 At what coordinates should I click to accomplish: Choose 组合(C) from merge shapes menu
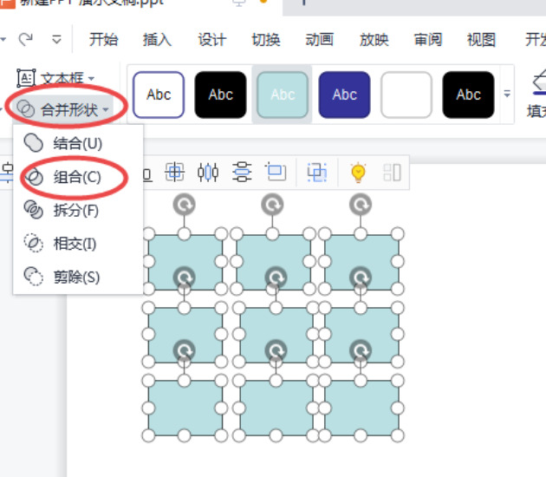pos(78,177)
